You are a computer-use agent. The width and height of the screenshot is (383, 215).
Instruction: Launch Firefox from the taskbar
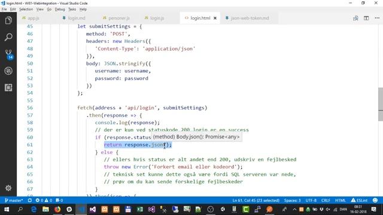[57, 210]
